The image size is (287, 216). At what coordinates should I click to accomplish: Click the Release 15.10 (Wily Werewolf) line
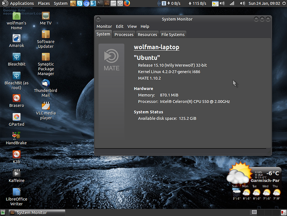coord(172,65)
